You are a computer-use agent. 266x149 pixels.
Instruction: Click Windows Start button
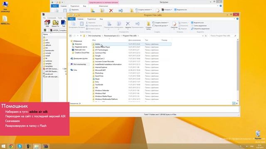(x=3, y=146)
